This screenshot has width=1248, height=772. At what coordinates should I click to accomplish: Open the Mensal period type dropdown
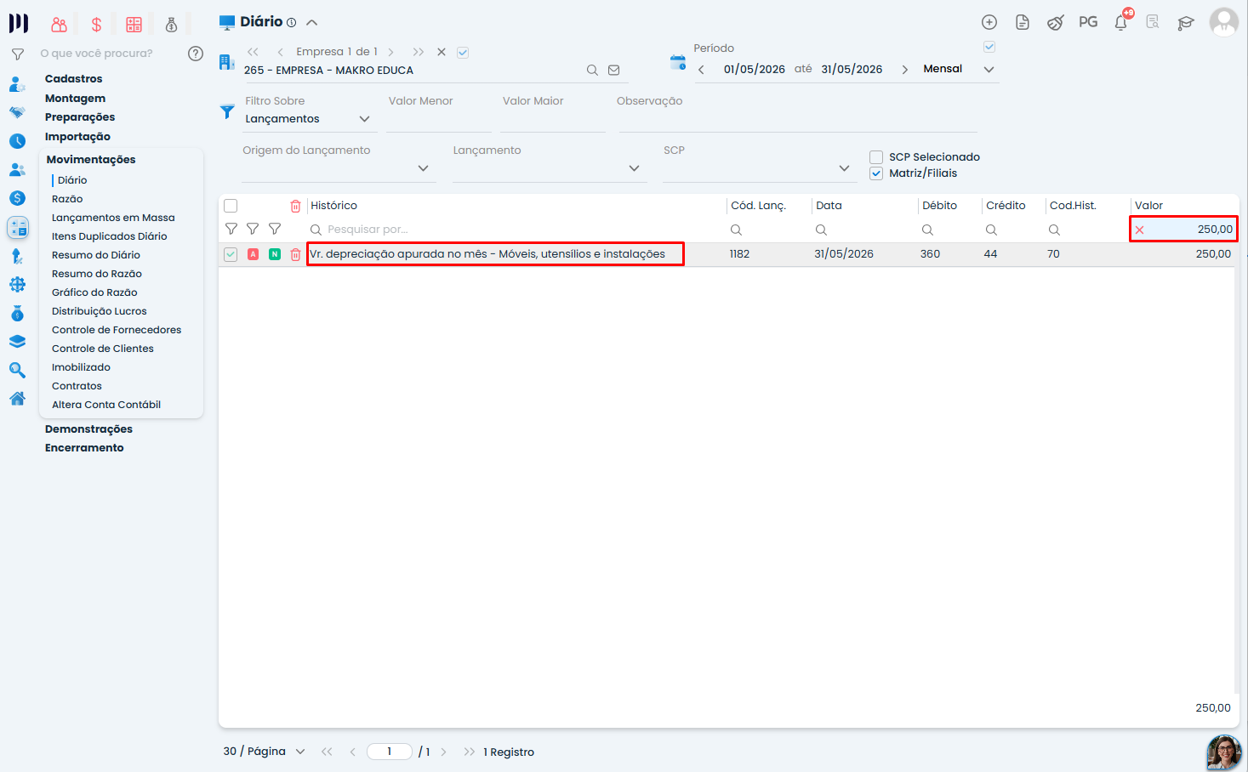pyautogui.click(x=959, y=70)
